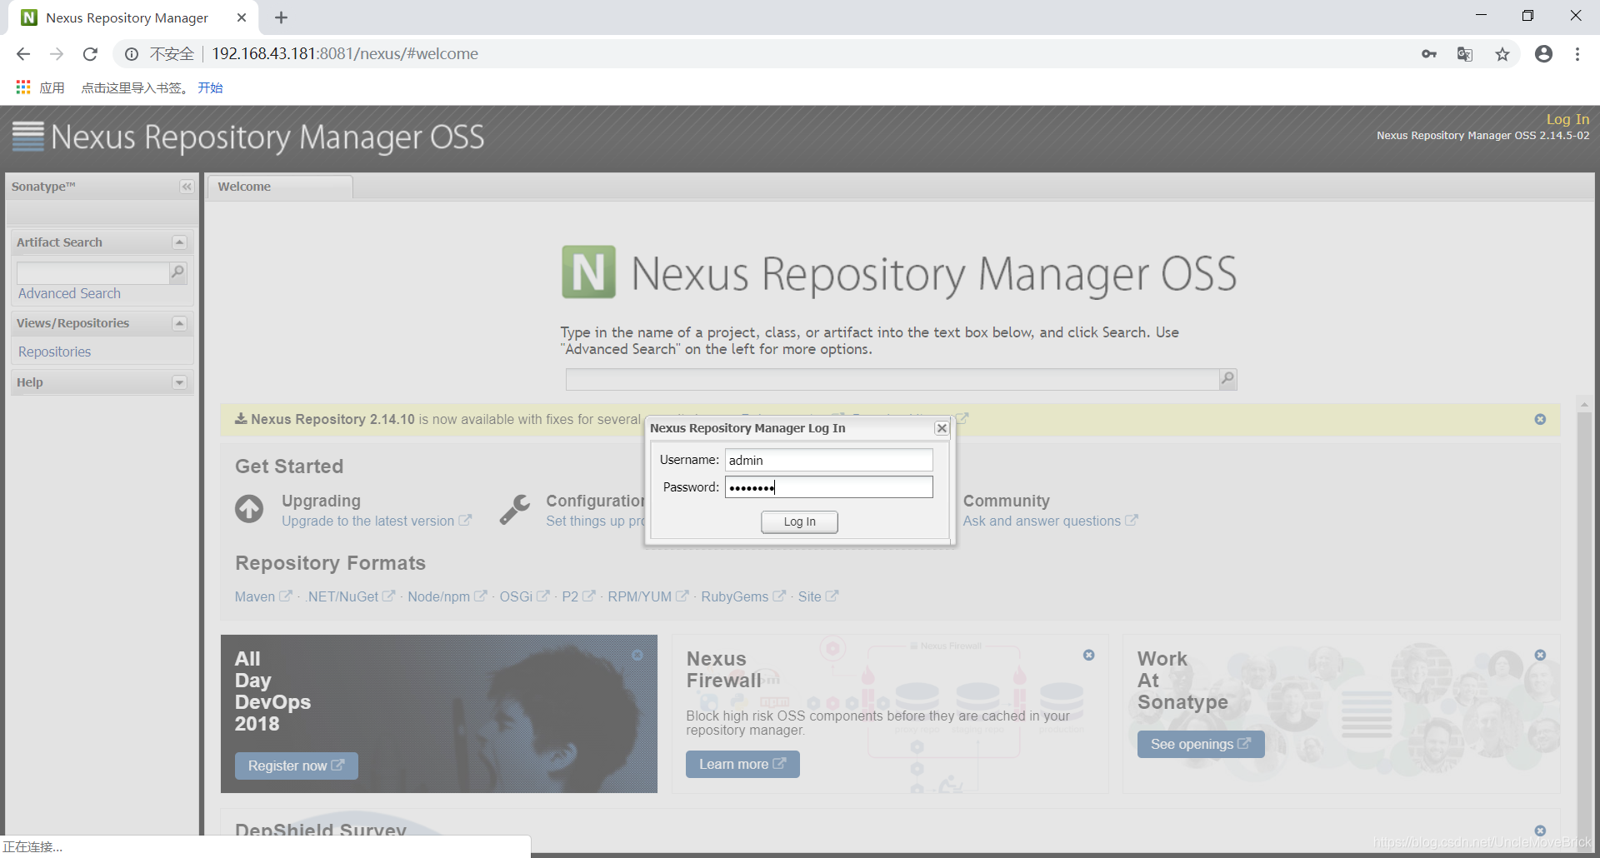Open the translate page icon
Viewport: 1600px width, 858px height.
[x=1465, y=54]
